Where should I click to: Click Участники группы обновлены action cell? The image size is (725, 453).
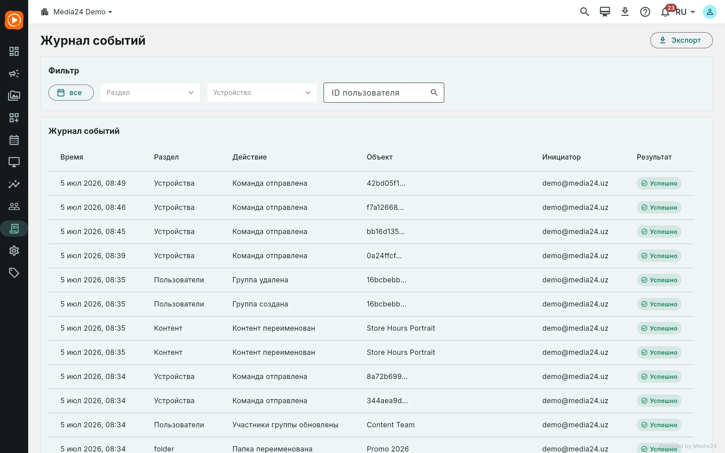click(285, 425)
